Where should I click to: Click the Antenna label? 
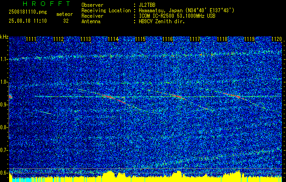(91, 21)
